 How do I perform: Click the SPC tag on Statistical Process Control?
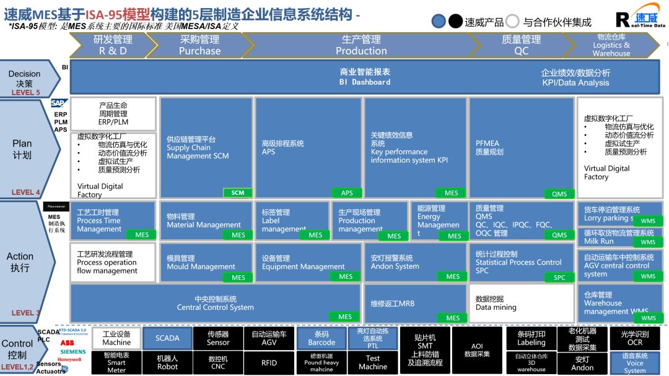tap(559, 277)
